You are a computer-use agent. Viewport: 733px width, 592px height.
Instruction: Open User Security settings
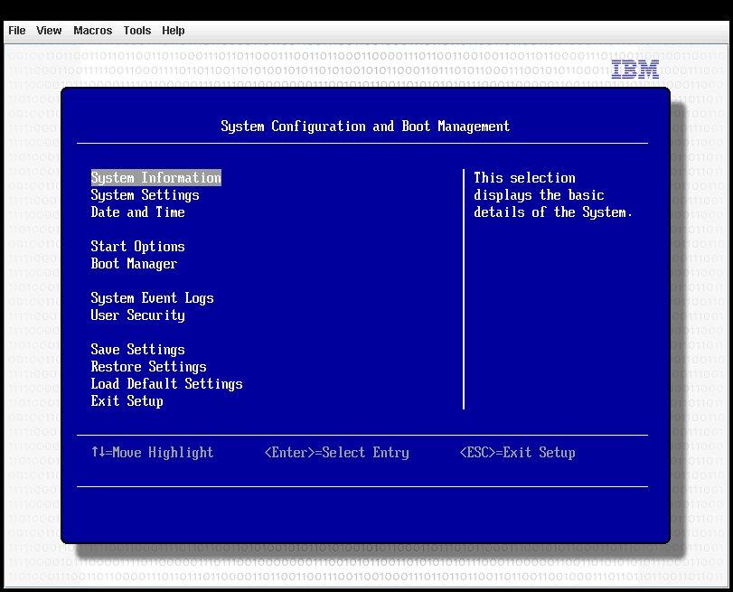click(x=137, y=315)
